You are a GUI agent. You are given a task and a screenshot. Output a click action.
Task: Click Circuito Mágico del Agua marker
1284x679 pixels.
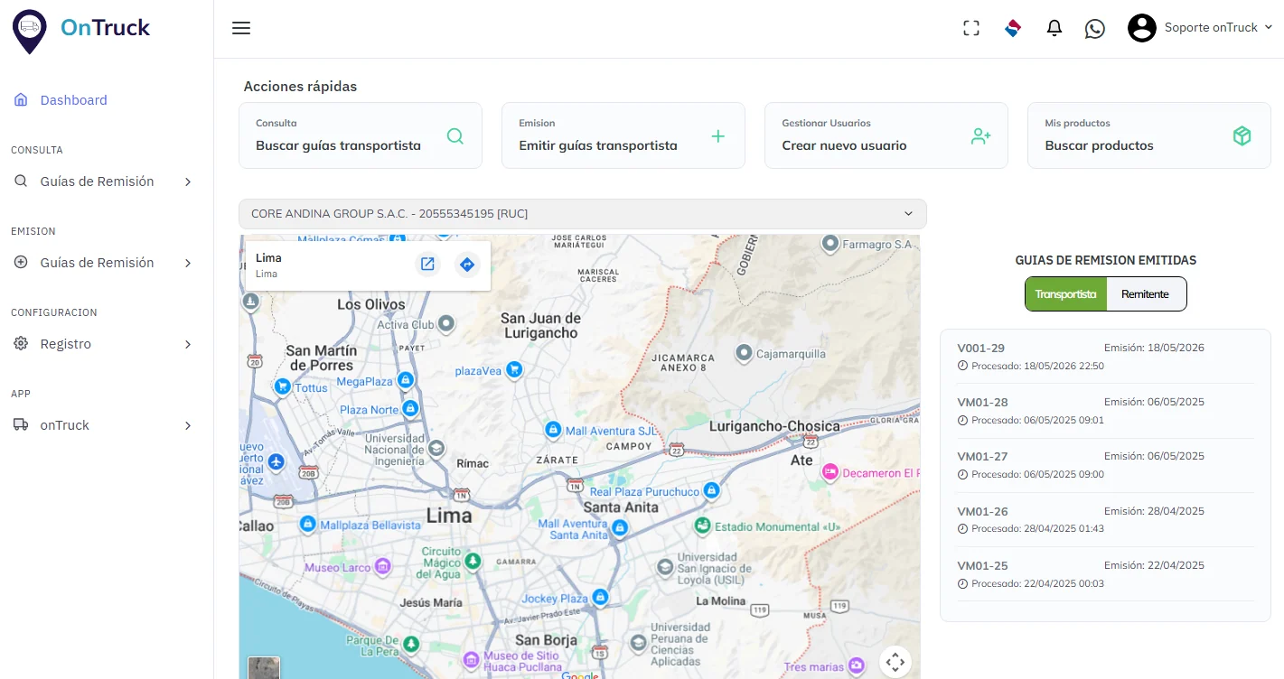pyautogui.click(x=473, y=561)
